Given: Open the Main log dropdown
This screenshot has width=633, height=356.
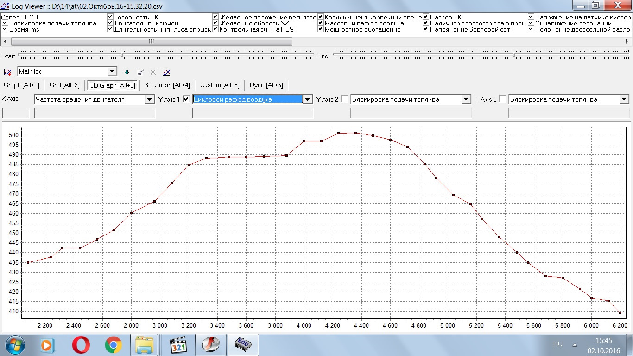Looking at the screenshot, I should [112, 72].
